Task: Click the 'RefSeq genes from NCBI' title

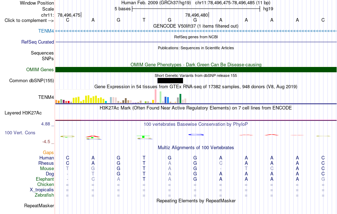Action: [196, 37]
